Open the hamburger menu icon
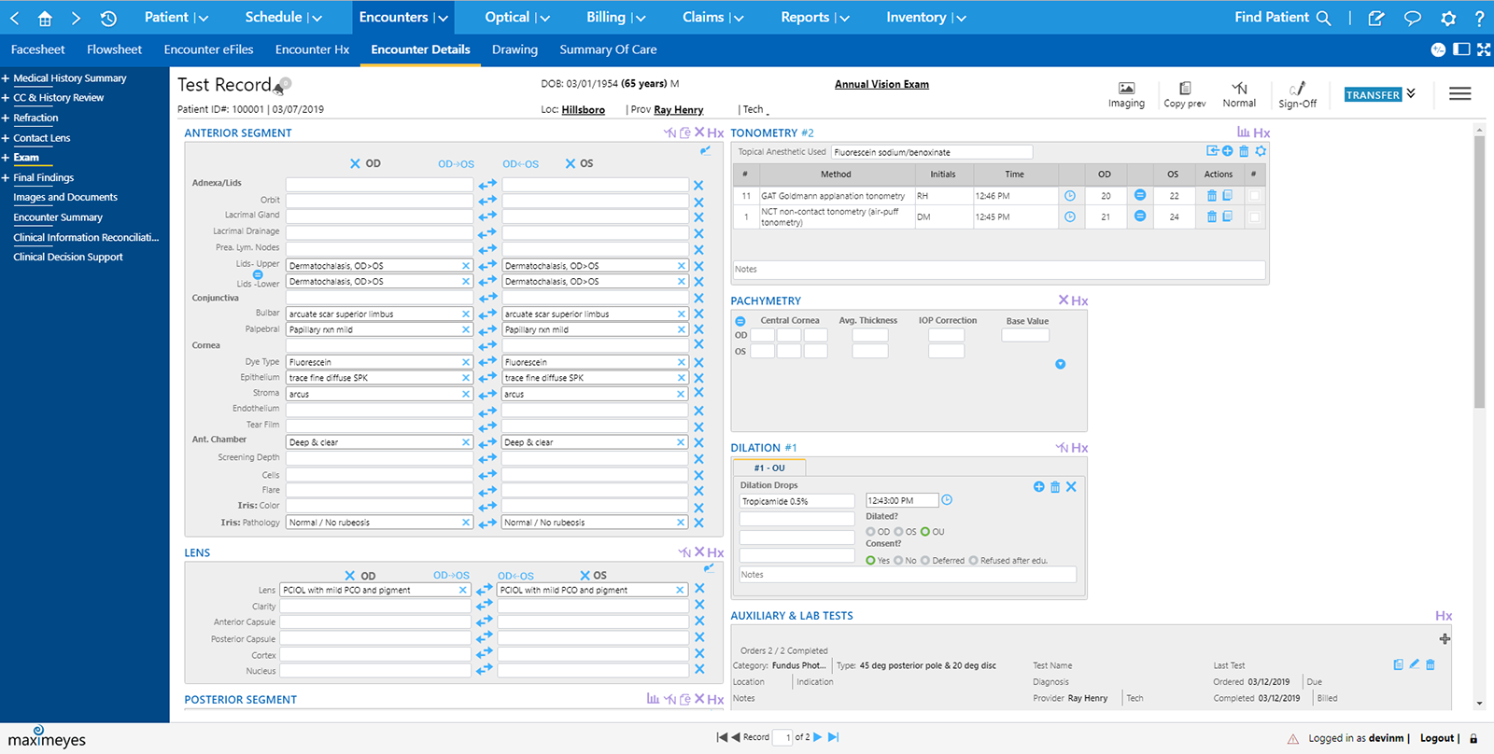The image size is (1494, 754). [1460, 93]
